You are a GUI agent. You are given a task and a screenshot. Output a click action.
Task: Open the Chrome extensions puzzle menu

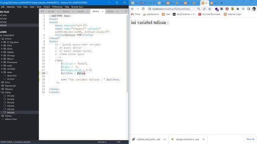point(238,9)
